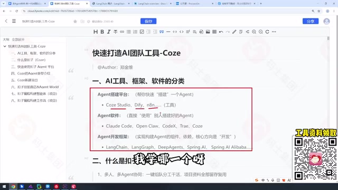Collapse the 快速打造AI团队工具-Coze outline root
338x190 pixels.
pyautogui.click(x=5, y=46)
